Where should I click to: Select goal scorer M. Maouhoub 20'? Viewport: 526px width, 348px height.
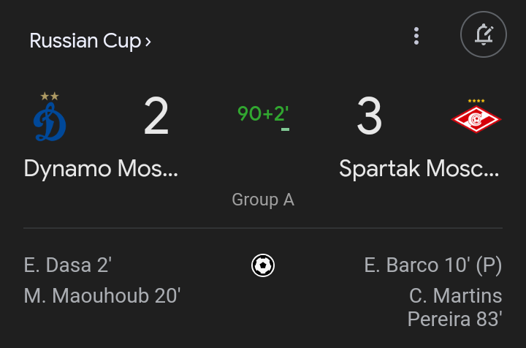tap(102, 296)
